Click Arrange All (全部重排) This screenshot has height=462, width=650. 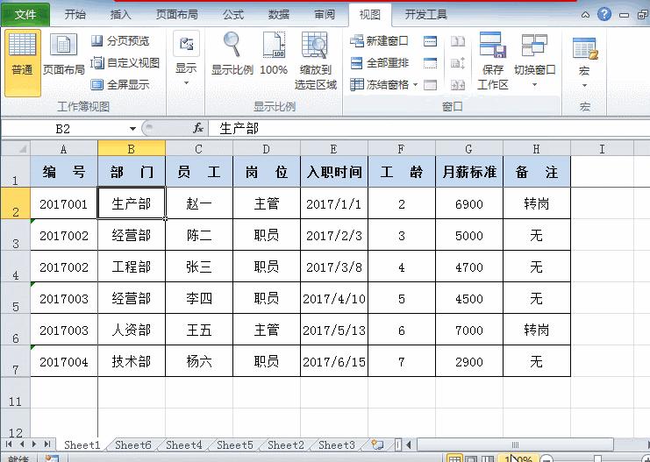pyautogui.click(x=379, y=63)
